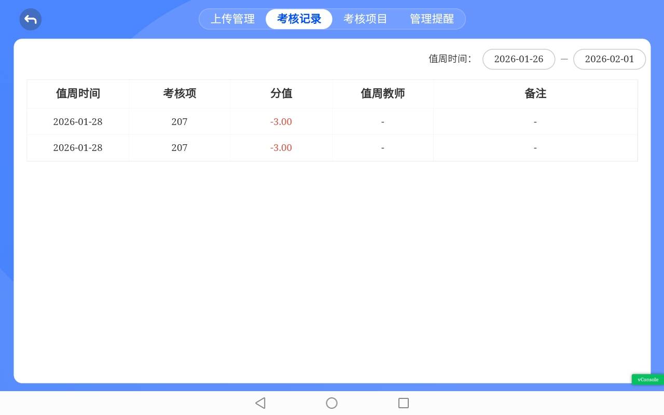The width and height of the screenshot is (664, 415).
Task: Select the 考核记录 tab
Action: click(299, 19)
